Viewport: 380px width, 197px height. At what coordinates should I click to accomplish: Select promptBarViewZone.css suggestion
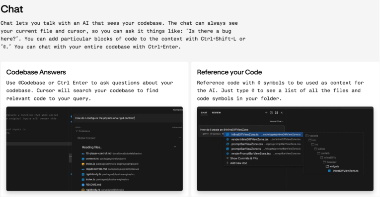(x=263, y=144)
